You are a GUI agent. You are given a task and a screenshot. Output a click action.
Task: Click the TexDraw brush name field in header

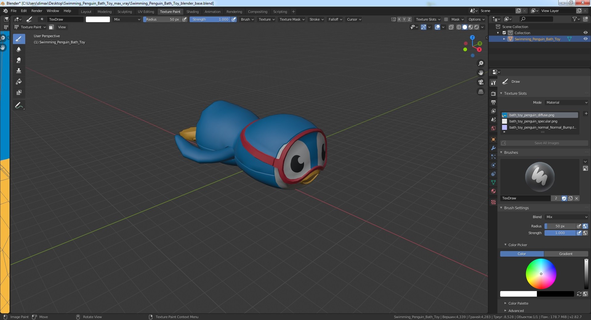(x=65, y=19)
